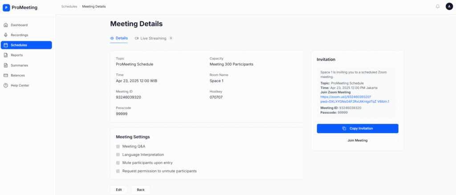Enable the Meeting Q&A checkbox
This screenshot has height=195, width=456.
coord(118,147)
